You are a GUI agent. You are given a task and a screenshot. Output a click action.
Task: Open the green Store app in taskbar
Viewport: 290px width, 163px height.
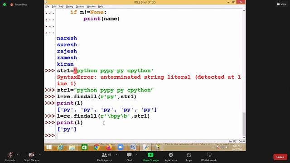(x=84, y=147)
